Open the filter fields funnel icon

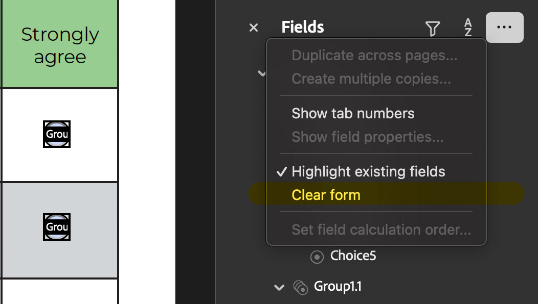(x=433, y=29)
